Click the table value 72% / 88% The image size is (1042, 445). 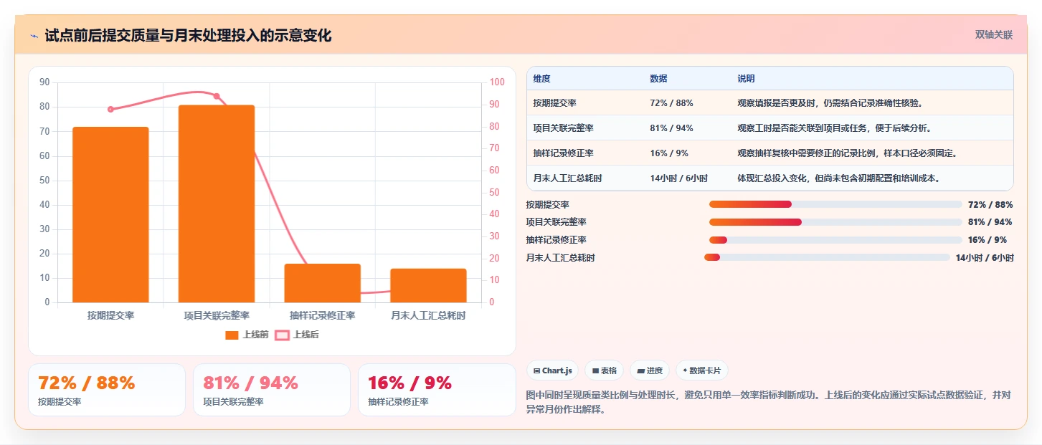click(671, 103)
